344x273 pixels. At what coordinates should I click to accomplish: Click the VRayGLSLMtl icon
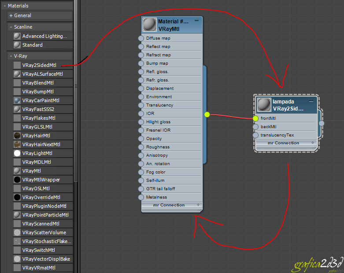[x=17, y=127]
